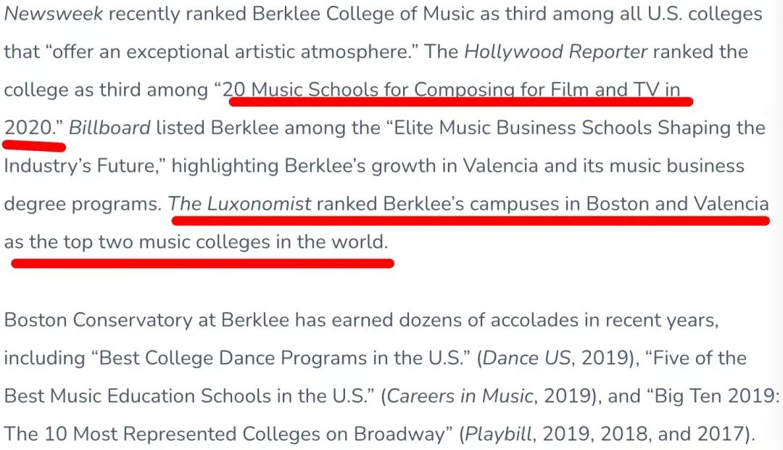Click the italic word Newsweek
Image resolution: width=783 pixels, height=450 pixels.
54,14
